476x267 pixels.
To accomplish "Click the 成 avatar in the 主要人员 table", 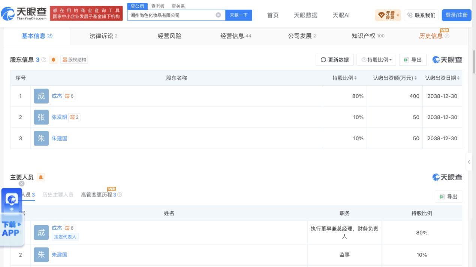I will click(x=41, y=232).
